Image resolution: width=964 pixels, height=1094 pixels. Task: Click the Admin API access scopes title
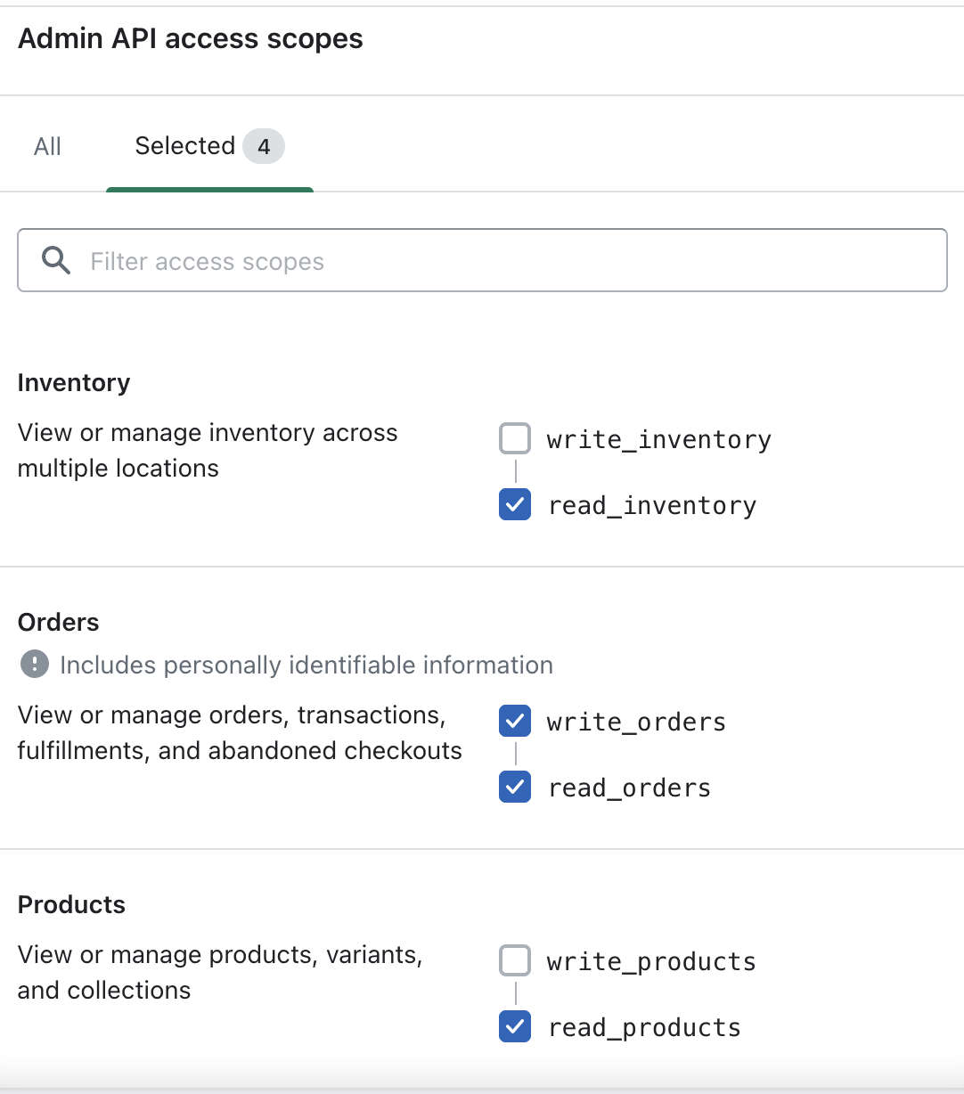point(191,39)
